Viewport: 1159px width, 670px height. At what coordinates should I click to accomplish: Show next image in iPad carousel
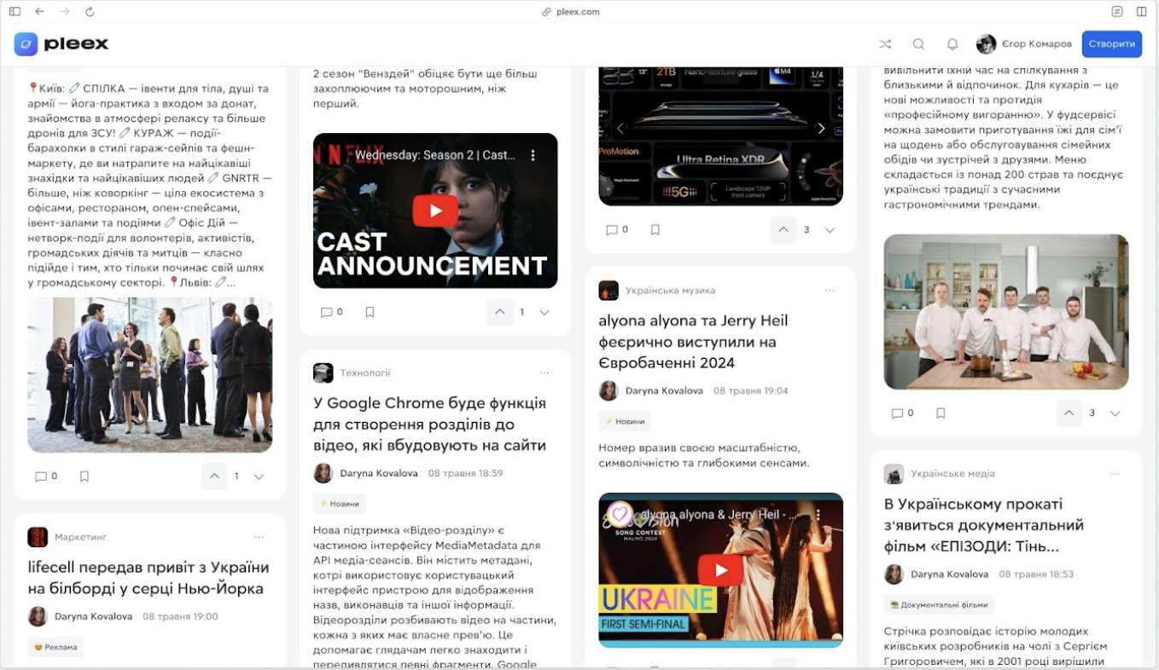[821, 128]
